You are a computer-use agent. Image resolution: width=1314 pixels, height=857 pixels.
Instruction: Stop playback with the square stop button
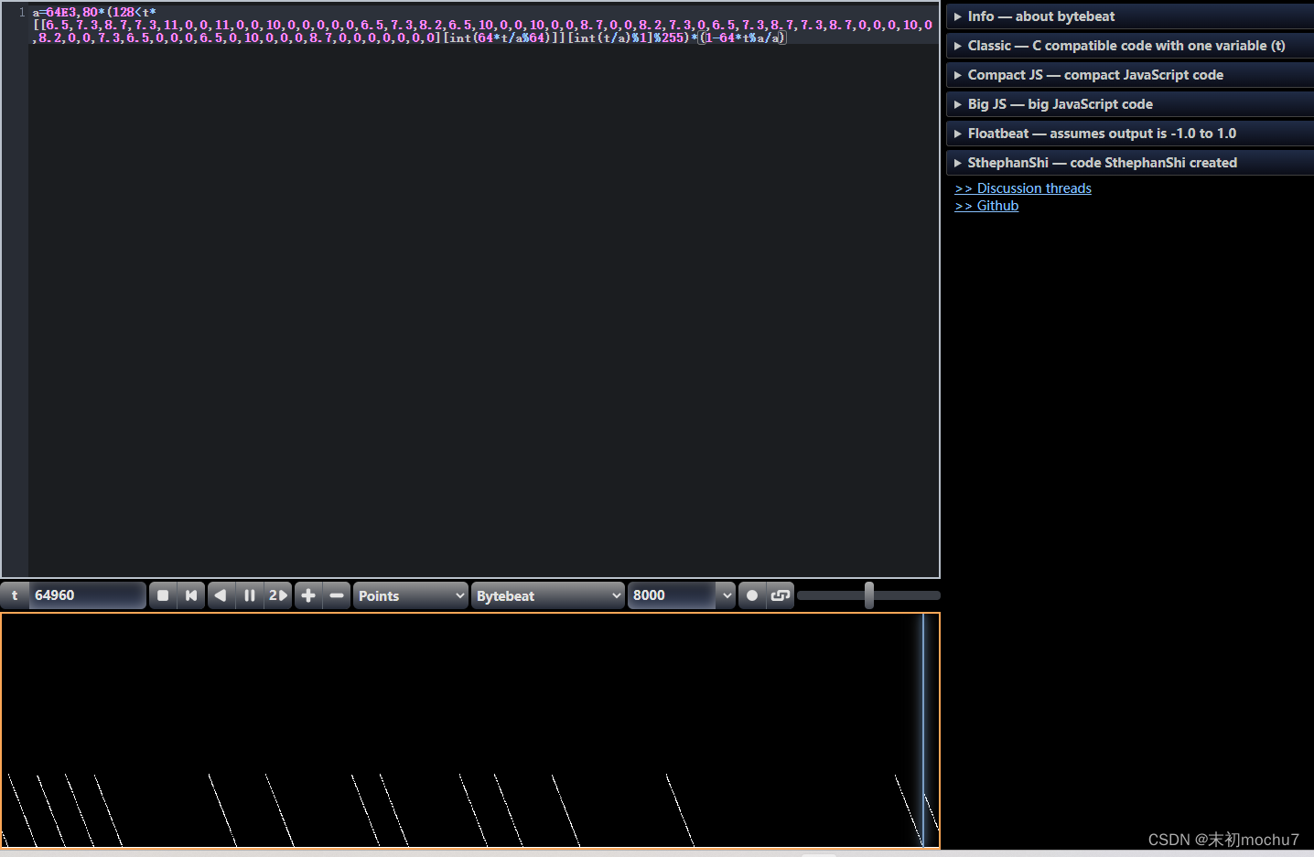coord(163,595)
